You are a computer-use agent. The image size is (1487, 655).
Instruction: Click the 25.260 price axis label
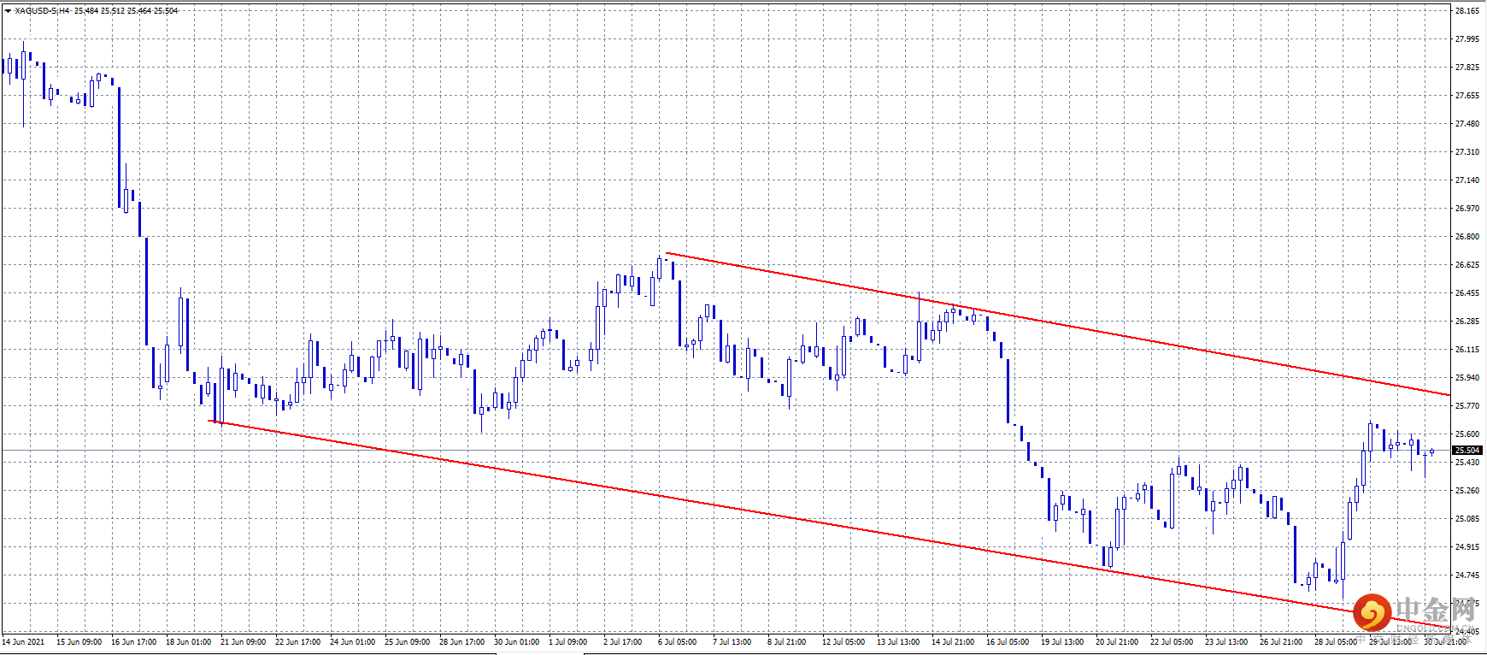(1467, 491)
